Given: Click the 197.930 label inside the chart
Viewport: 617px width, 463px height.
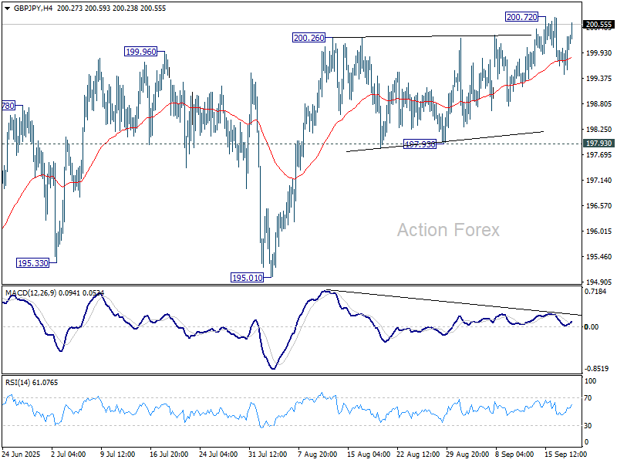Looking at the screenshot, I should click(x=420, y=144).
